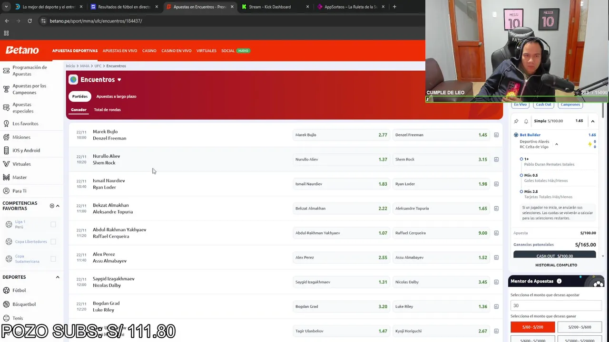Collapse the Simple bet slip chevron

coord(592,121)
